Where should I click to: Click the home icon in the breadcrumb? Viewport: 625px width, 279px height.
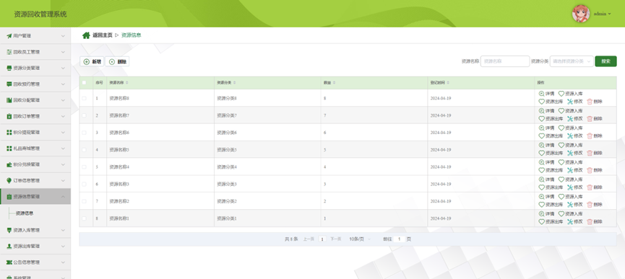pyautogui.click(x=86, y=35)
